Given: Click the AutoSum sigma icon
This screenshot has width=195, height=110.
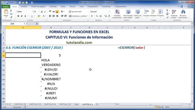Looking at the screenshot, I should click(x=167, y=10).
